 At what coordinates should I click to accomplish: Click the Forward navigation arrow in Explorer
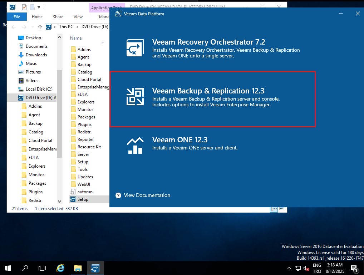(x=24, y=27)
